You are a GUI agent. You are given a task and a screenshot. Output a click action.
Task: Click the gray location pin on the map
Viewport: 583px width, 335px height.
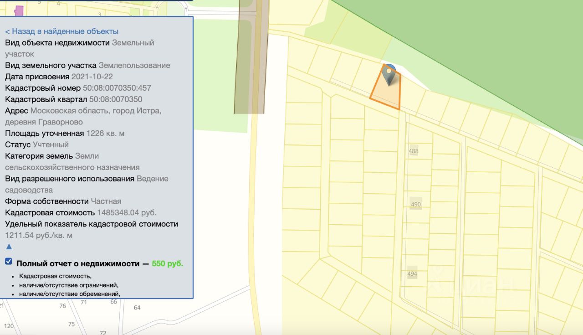pyautogui.click(x=389, y=75)
